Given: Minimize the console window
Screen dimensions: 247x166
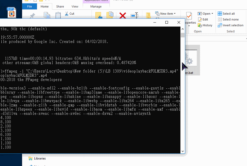Looking at the screenshot, I should pos(155,23).
